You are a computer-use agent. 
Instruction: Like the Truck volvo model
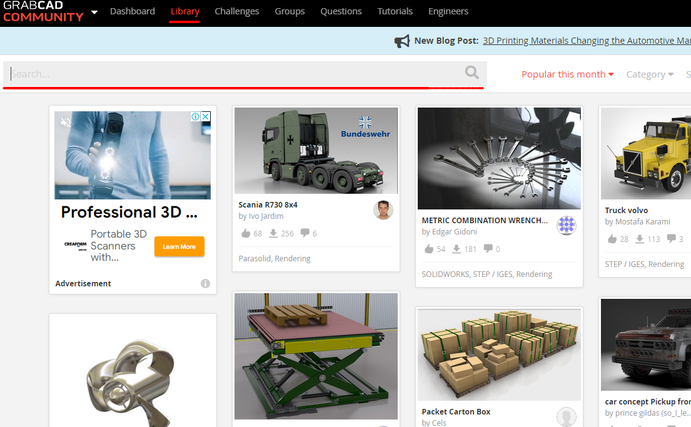[612, 239]
